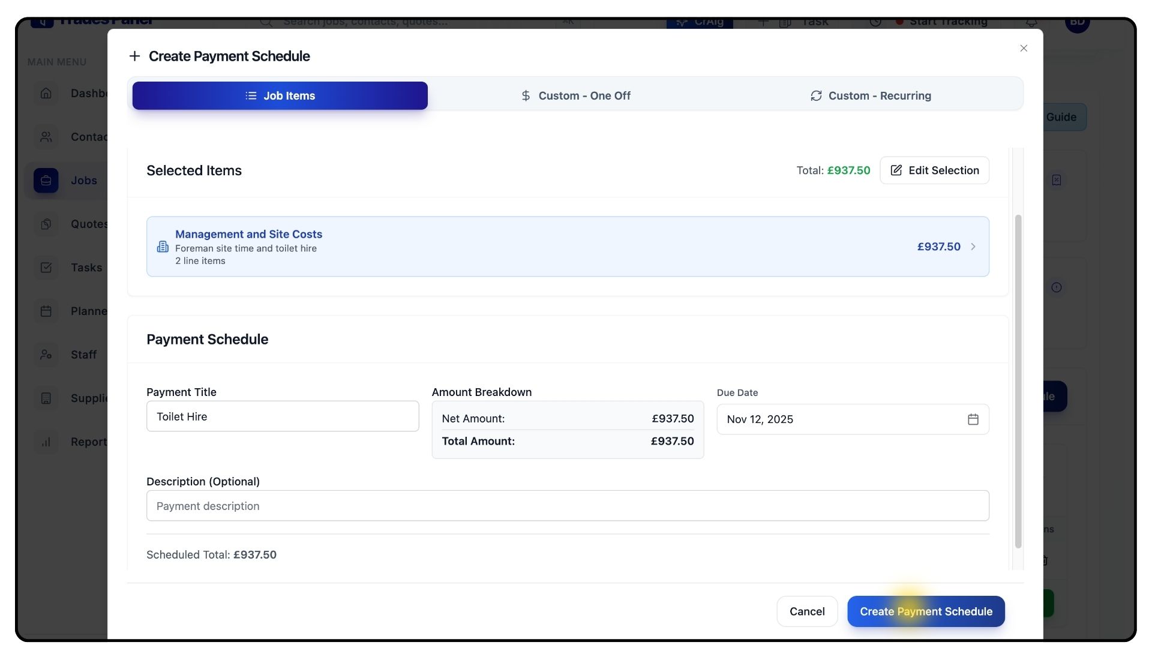
Task: Click the Tasks checkmark icon in sidebar
Action: click(46, 268)
